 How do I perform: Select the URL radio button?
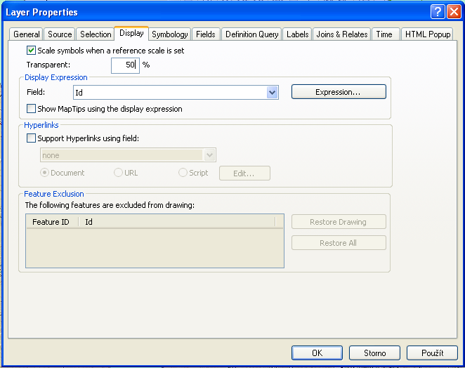tap(118, 173)
